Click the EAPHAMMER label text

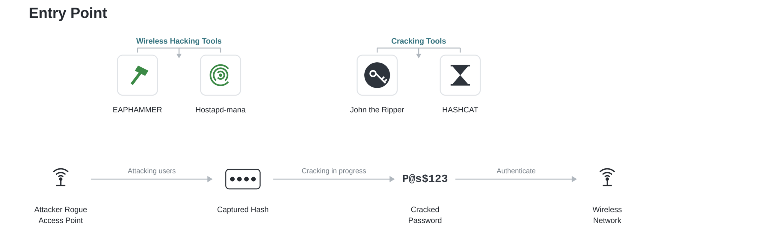137,110
